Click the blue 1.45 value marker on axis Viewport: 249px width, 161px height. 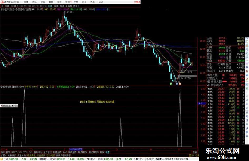tap(201, 103)
